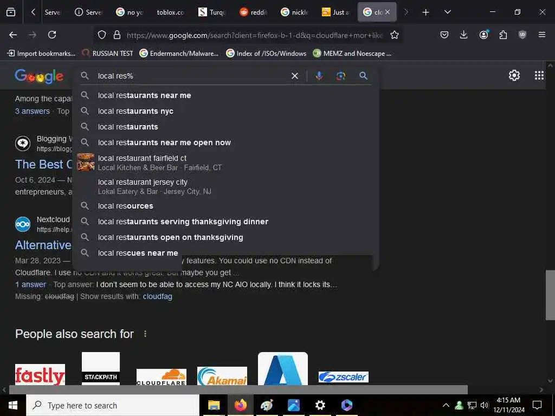555x416 pixels.
Task: Show results with cloudfag link
Action: click(158, 296)
